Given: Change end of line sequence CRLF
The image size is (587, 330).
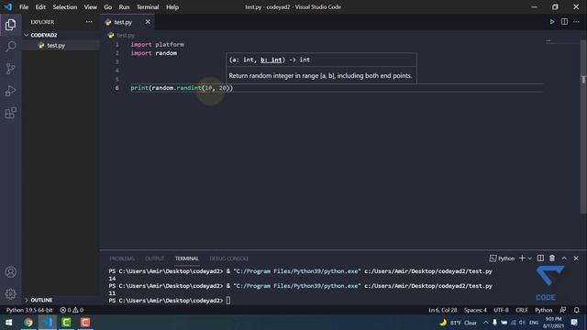Looking at the screenshot, I should click(521, 310).
